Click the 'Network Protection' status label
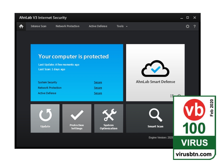Image resolution: width=220 pixels, height=162 pixels. pos(50,88)
